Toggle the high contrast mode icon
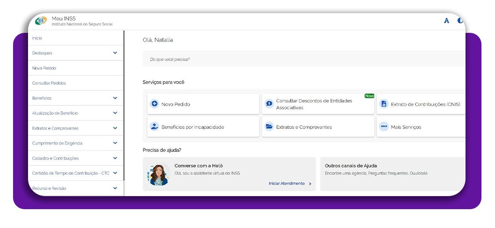The image size is (495, 228). pos(461,21)
